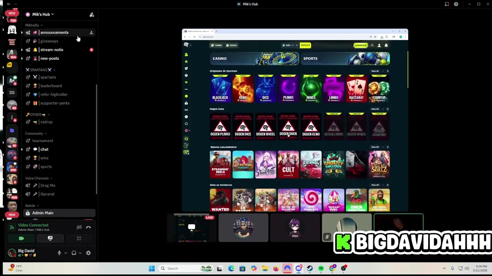The width and height of the screenshot is (492, 276).
Task: Open File Explorer from the taskbar
Action: click(x=265, y=268)
